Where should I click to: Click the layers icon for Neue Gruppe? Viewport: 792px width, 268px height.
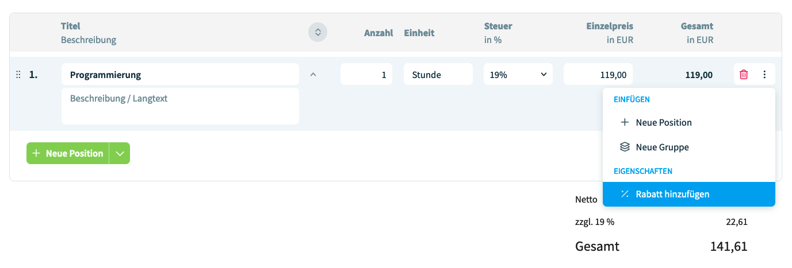[625, 147]
